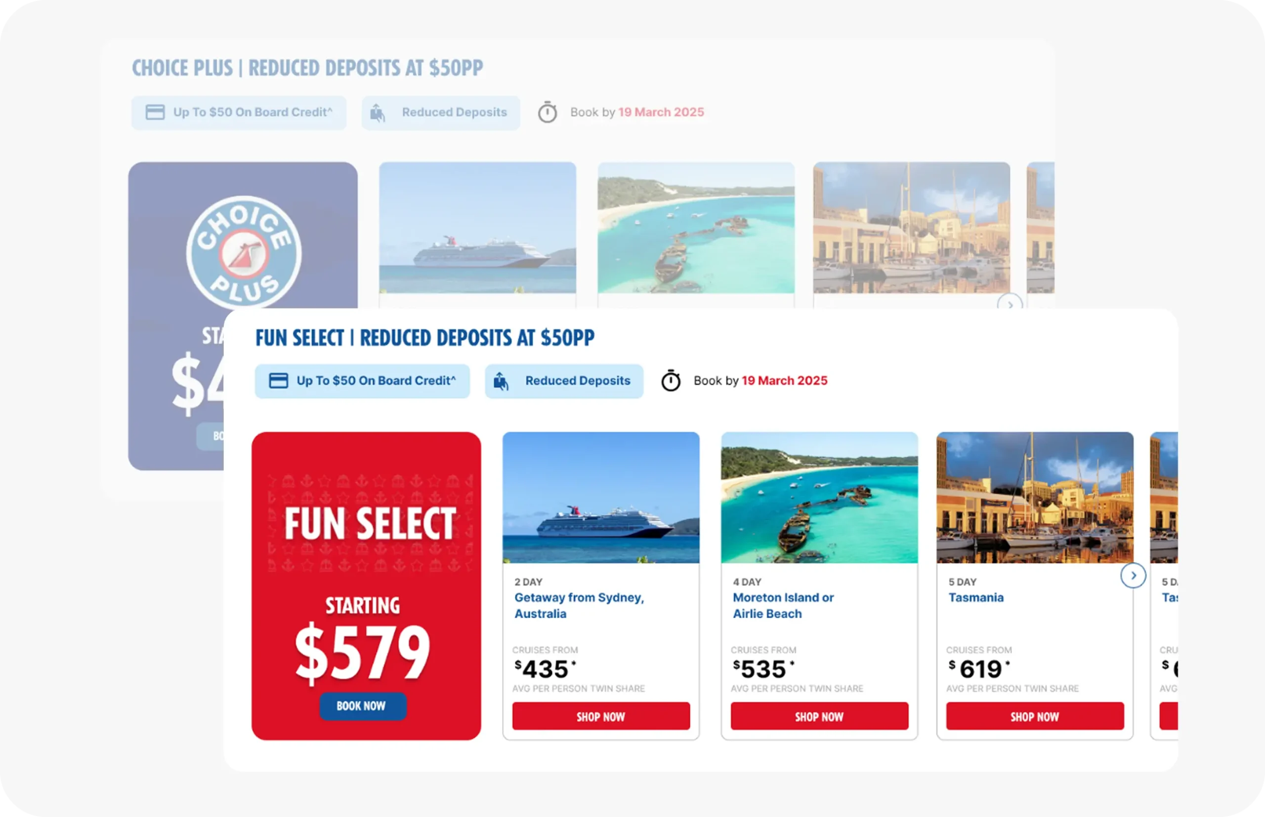1265x817 pixels.
Task: Click the credit card icon in Fun Select
Action: tap(278, 381)
